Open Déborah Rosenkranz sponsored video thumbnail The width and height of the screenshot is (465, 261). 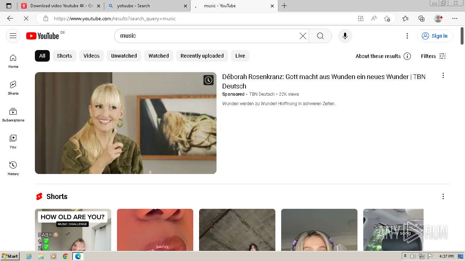pos(126,123)
